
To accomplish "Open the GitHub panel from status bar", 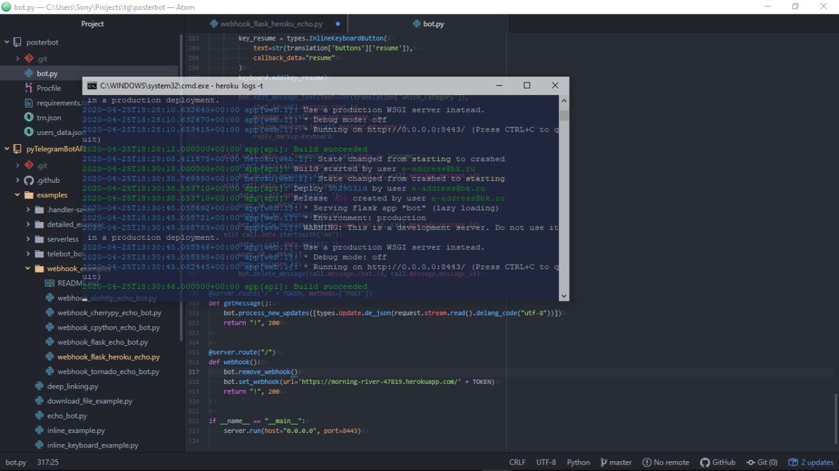I will click(718, 462).
